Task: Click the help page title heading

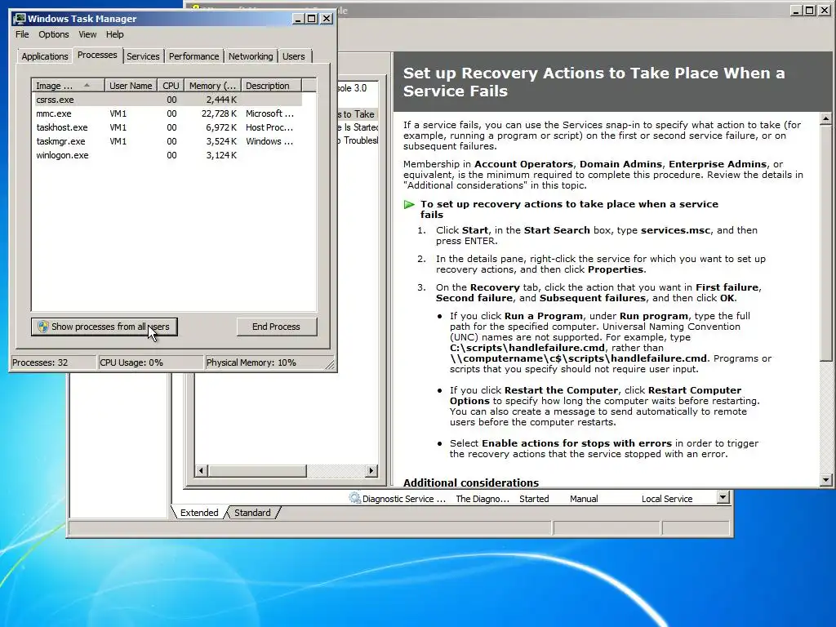Action: coord(594,82)
